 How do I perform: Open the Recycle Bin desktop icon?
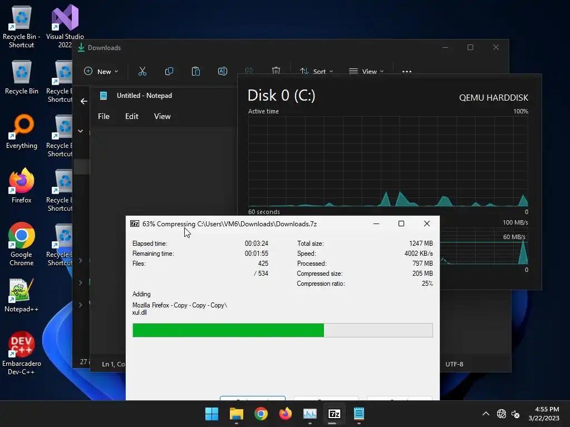[22, 77]
